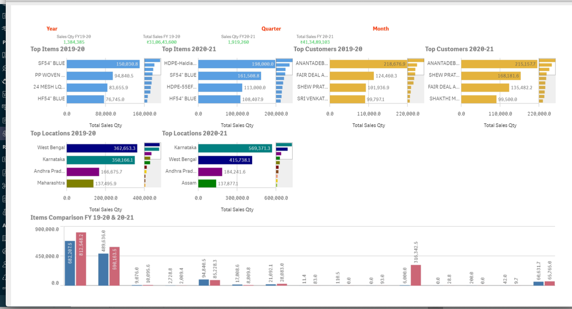The height and width of the screenshot is (309, 572).
Task: Select the HDPE-55EF bar valued 113,000.0
Action: pyautogui.click(x=220, y=87)
